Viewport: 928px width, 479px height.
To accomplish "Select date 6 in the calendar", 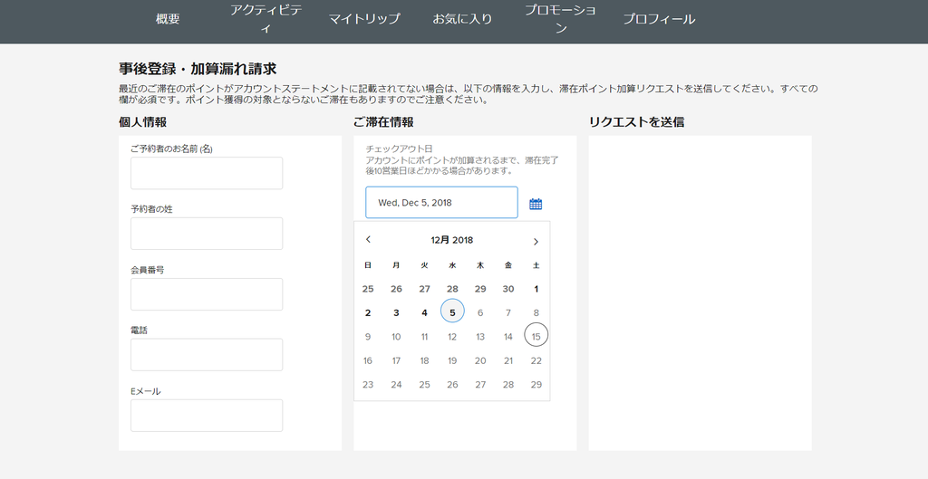I will pos(480,312).
